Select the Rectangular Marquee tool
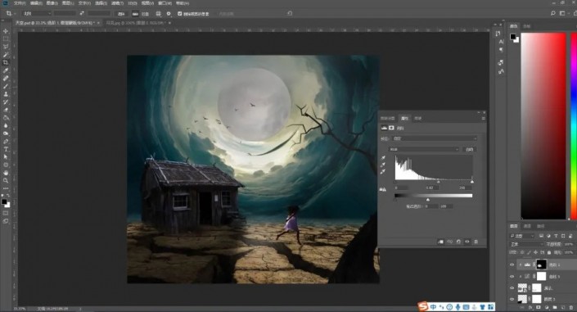This screenshot has width=577, height=312. 6,39
